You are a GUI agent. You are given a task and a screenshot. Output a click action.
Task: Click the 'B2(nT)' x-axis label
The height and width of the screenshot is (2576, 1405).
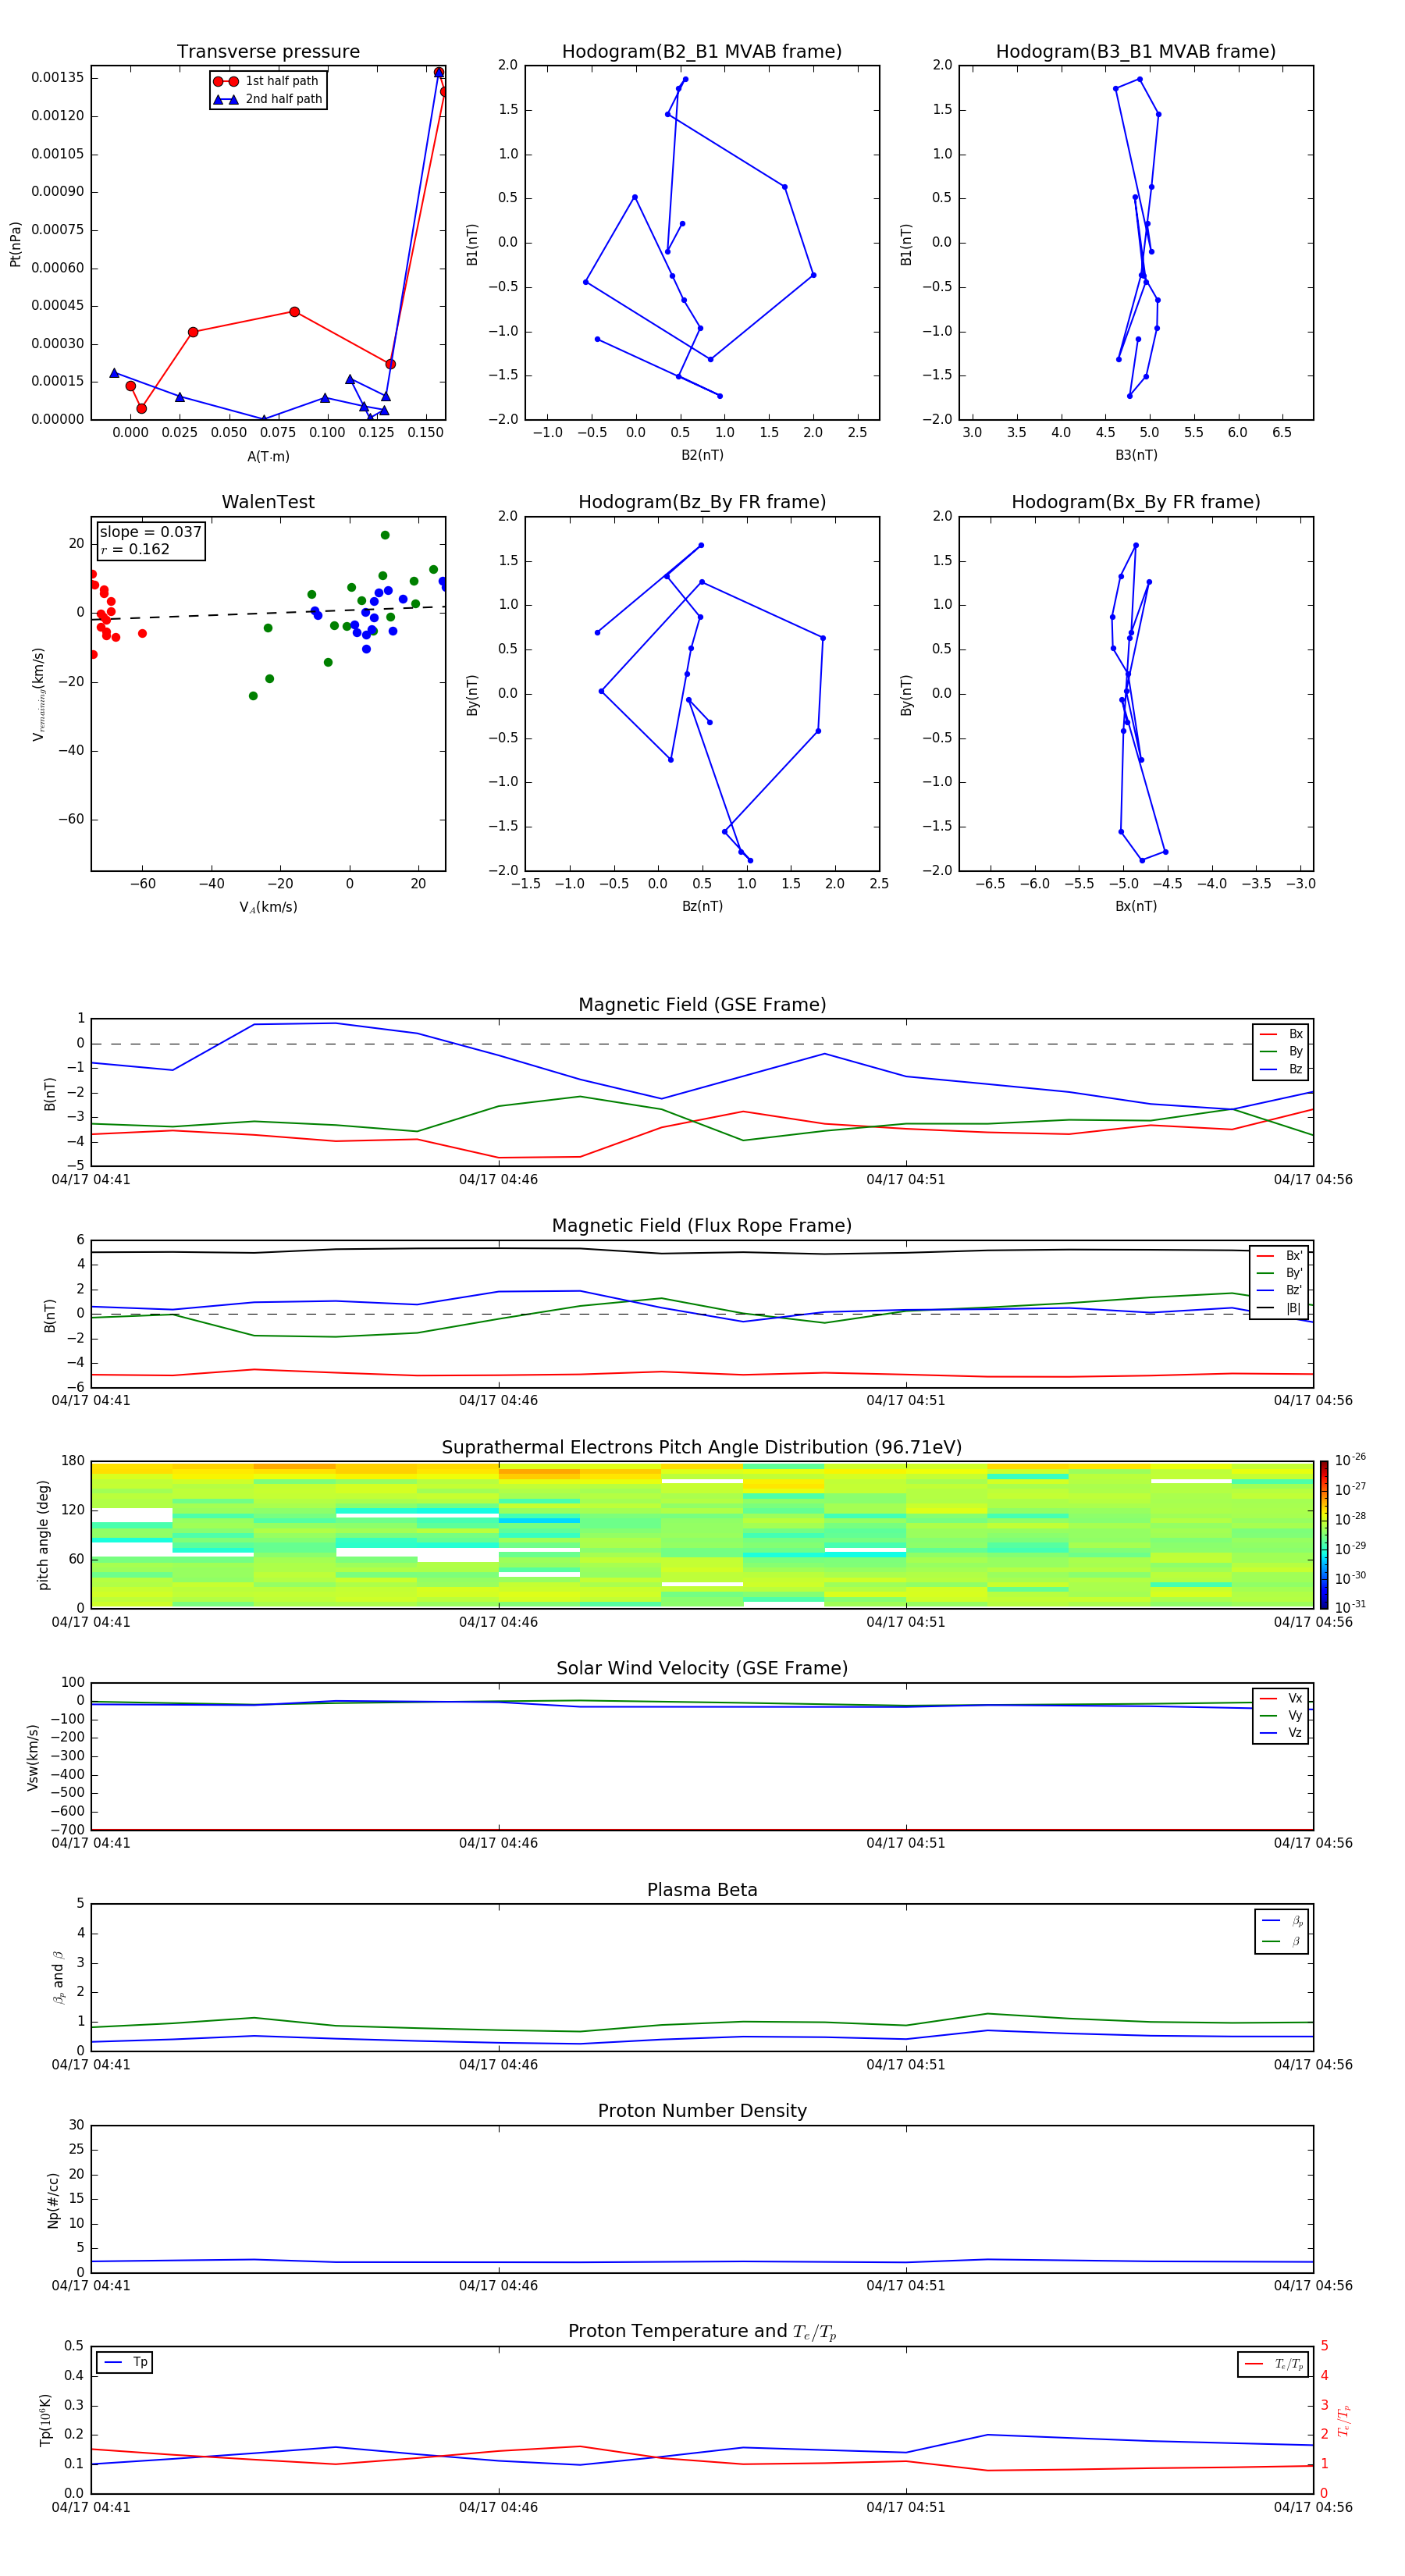(702, 455)
